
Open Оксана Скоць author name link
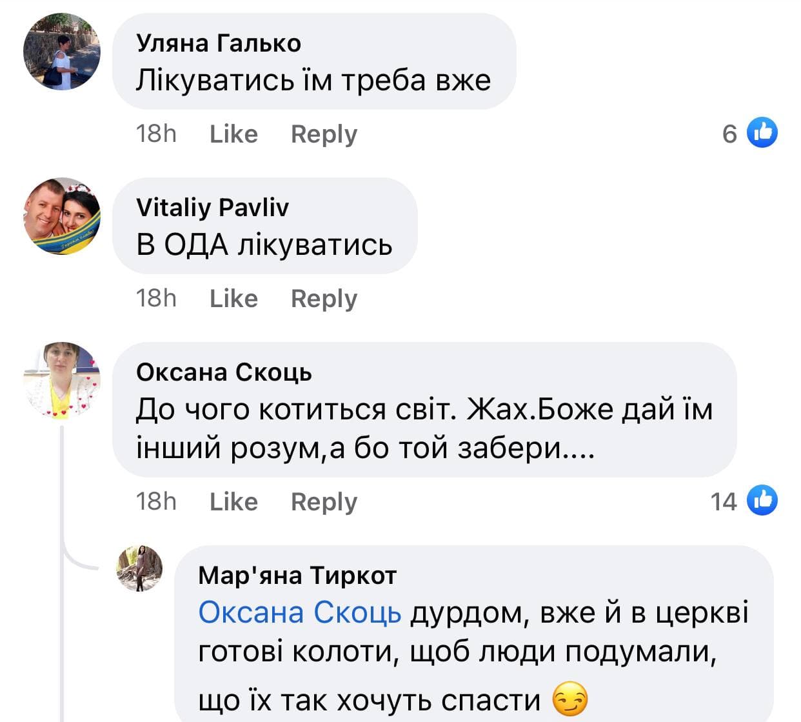point(224,372)
